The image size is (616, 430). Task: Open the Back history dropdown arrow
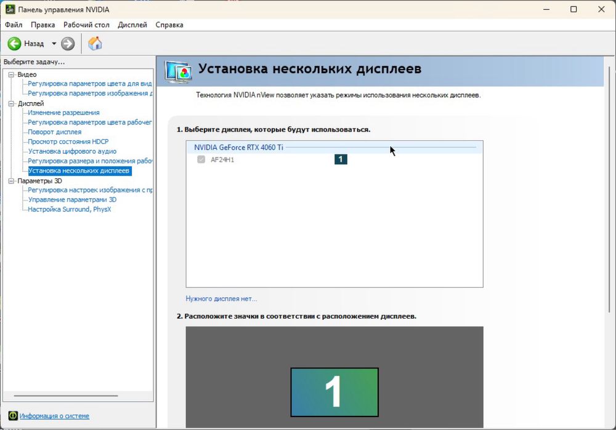pos(54,44)
